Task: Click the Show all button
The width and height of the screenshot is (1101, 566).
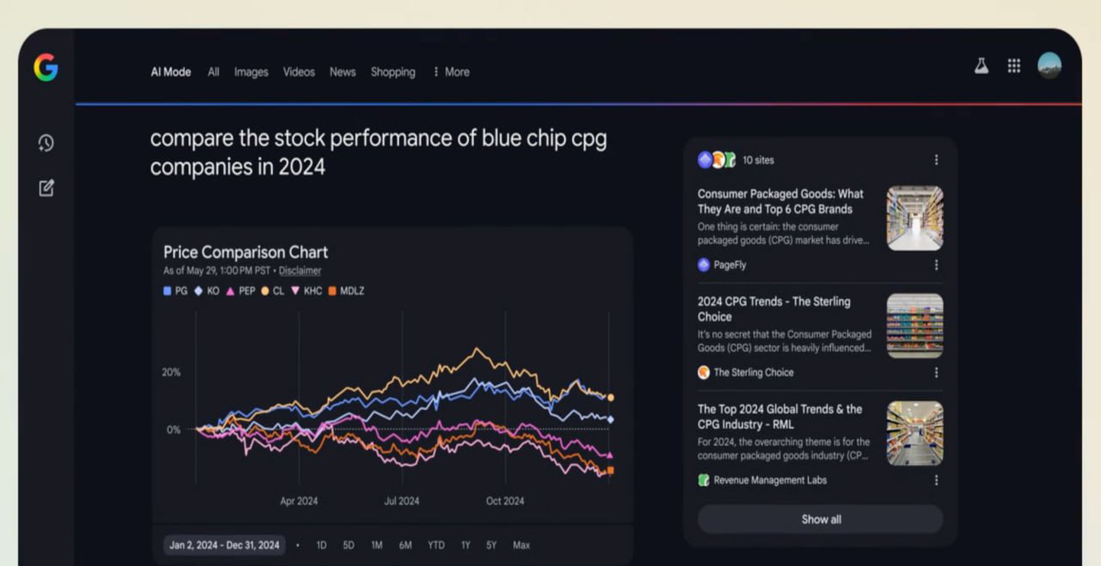Action: [820, 519]
